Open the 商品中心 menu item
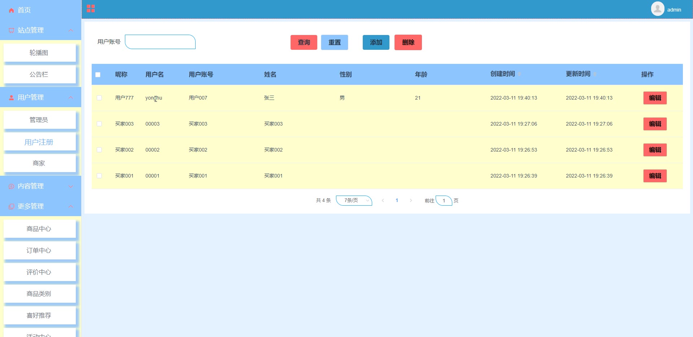The height and width of the screenshot is (337, 693). tap(40, 229)
